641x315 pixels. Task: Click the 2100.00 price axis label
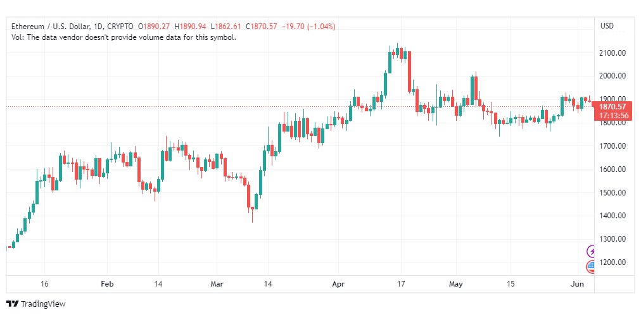pyautogui.click(x=611, y=52)
